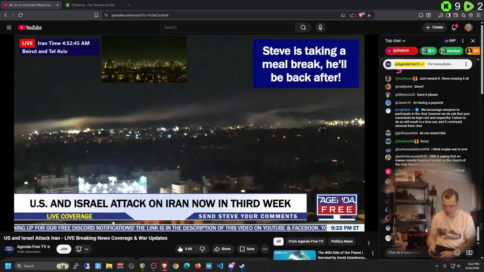Open more actions ellipsis under video
Image resolution: width=484 pixels, height=272 pixels.
tap(265, 249)
